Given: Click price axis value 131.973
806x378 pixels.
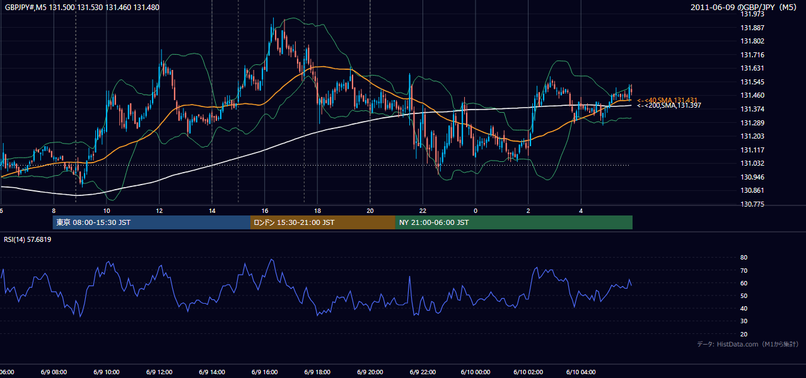Looking at the screenshot, I should [x=752, y=14].
